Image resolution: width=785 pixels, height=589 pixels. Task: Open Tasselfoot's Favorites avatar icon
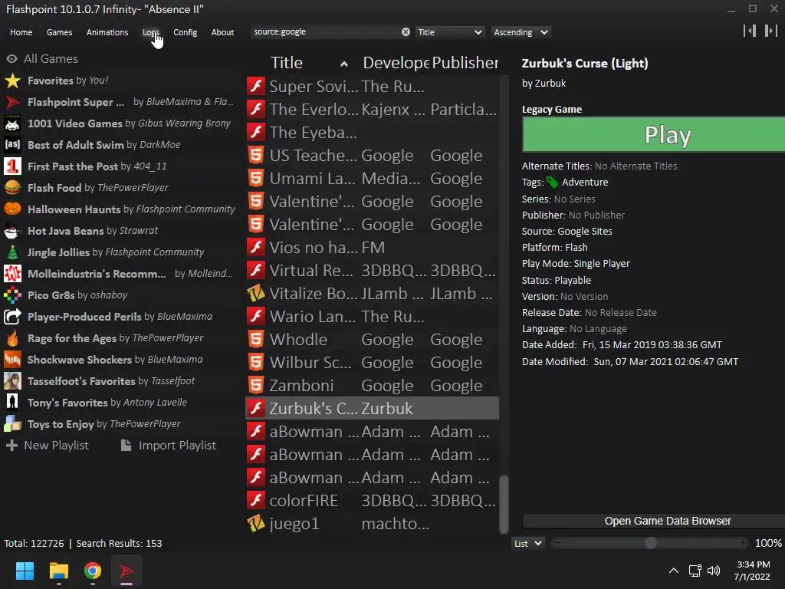tap(12, 381)
